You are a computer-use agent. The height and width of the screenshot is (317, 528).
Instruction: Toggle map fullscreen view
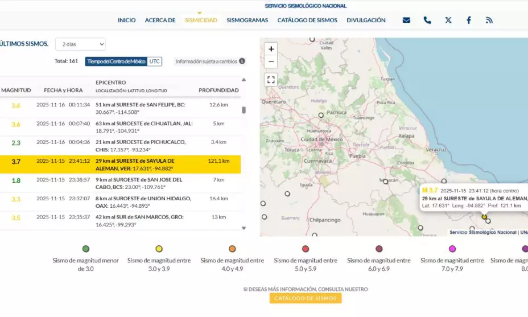click(x=271, y=80)
